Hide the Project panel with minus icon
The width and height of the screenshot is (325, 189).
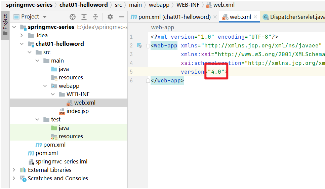tap(122, 17)
